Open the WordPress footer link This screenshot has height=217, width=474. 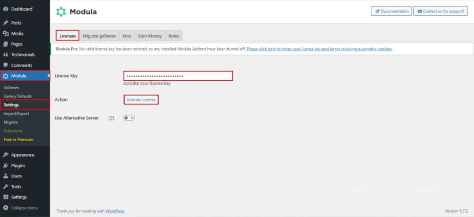click(115, 211)
